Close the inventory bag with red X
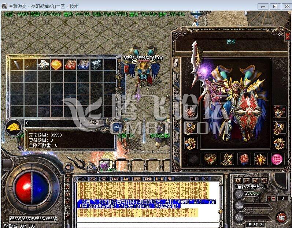 [x=127, y=69]
